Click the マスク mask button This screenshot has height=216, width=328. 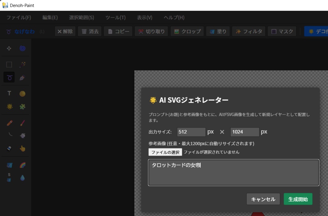(282, 31)
